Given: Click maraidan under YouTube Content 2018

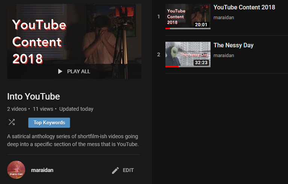Looking at the screenshot, I should click(224, 18).
